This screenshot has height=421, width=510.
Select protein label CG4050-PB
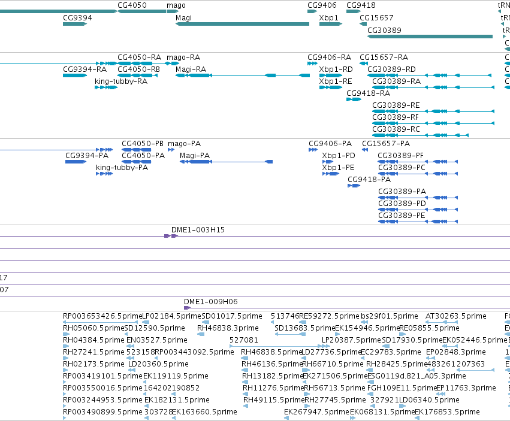pos(143,144)
